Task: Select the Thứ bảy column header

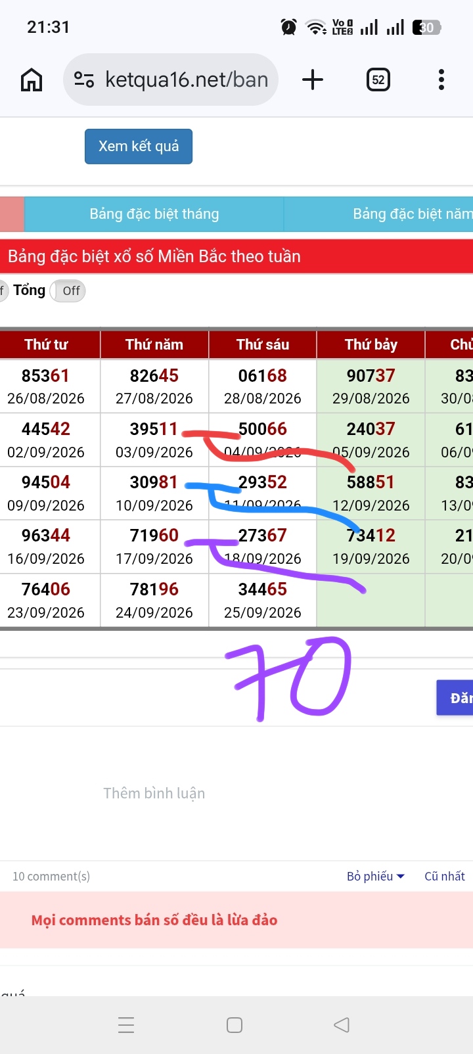Action: pos(371,344)
